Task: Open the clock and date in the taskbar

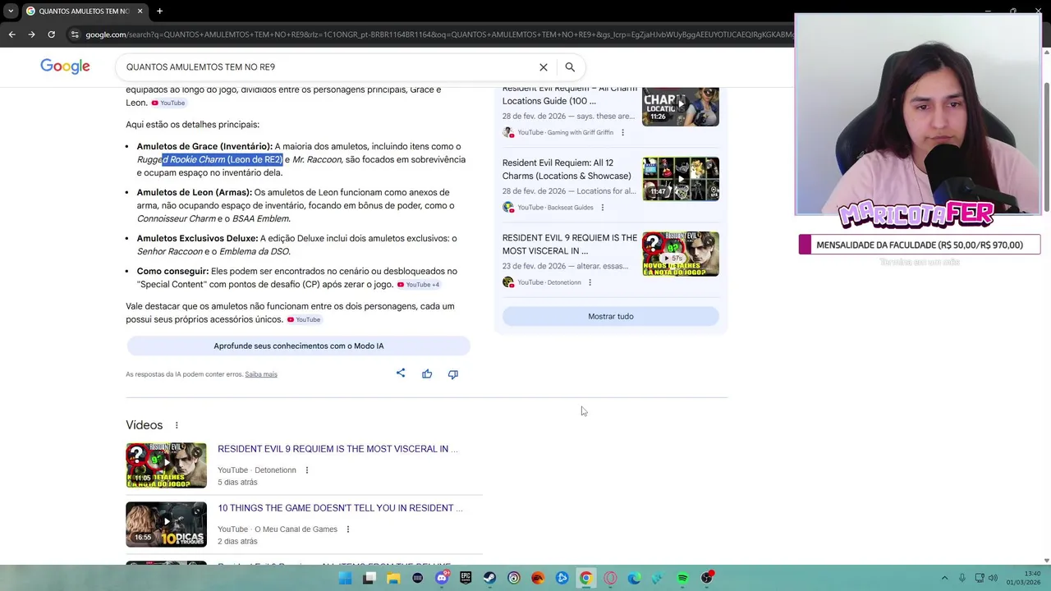Action: coord(1024,578)
